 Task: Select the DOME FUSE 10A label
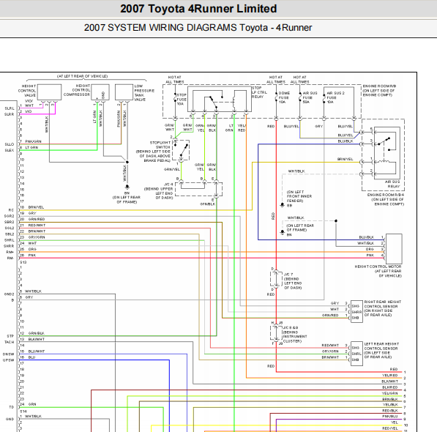click(284, 97)
